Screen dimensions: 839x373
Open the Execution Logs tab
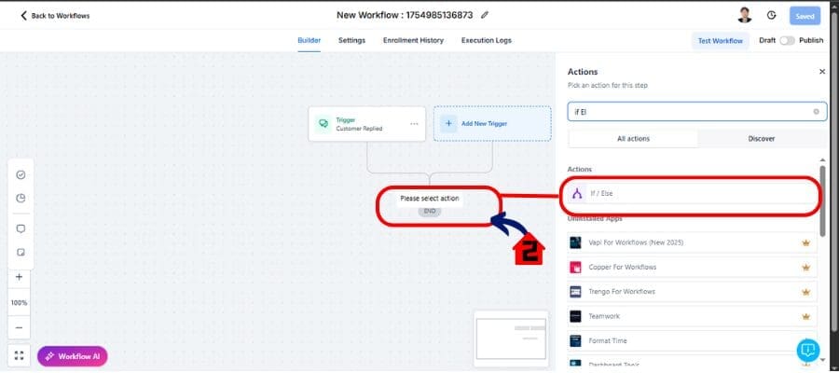486,40
